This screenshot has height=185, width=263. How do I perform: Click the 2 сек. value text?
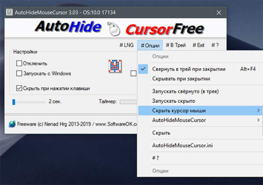pyautogui.click(x=55, y=102)
